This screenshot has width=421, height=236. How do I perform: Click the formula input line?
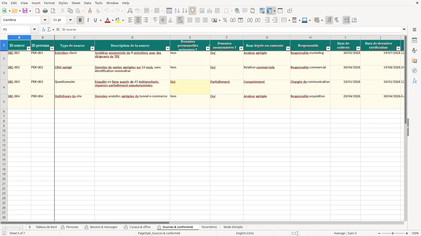click(231, 30)
